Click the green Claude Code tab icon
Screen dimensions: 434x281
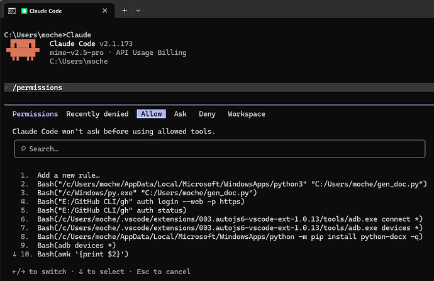tap(24, 11)
